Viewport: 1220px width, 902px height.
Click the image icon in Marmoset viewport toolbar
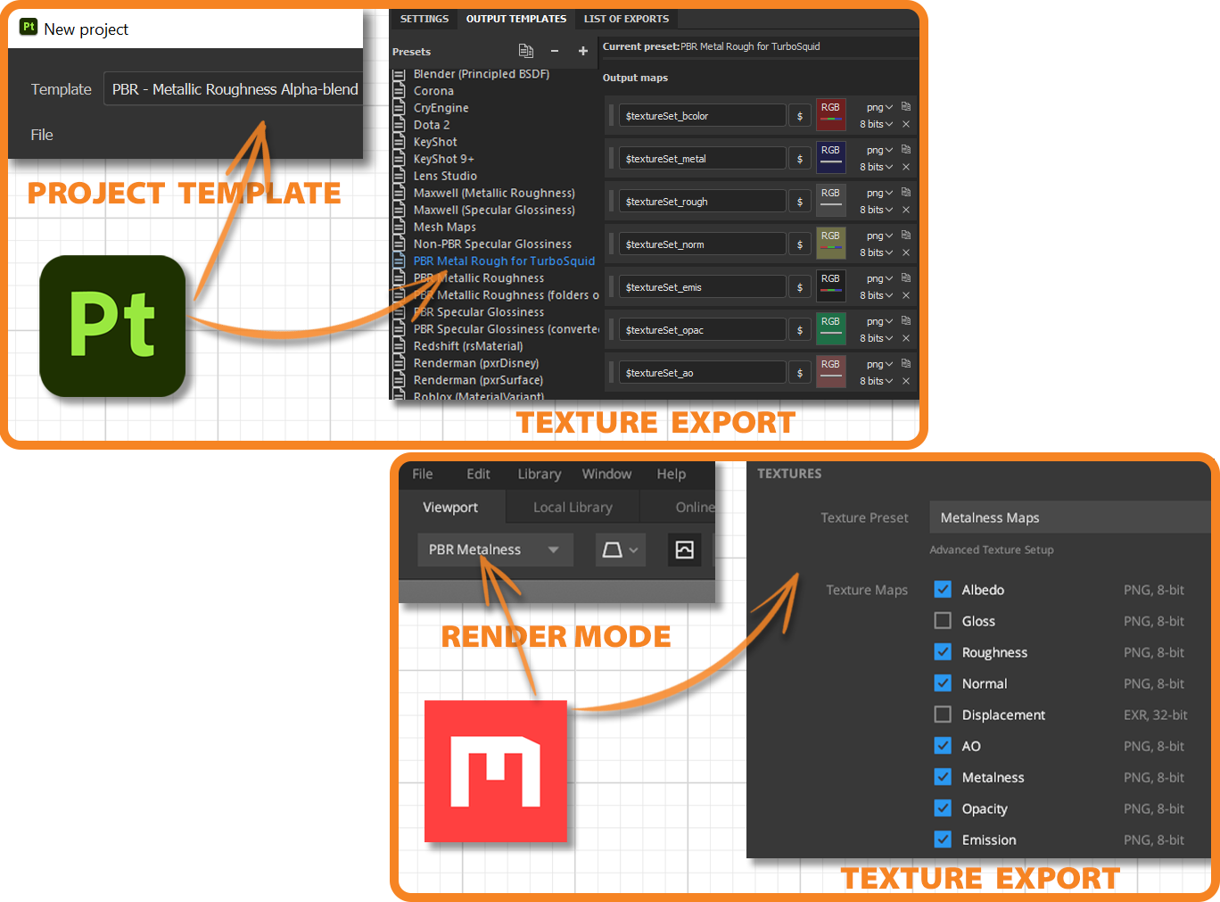[684, 550]
